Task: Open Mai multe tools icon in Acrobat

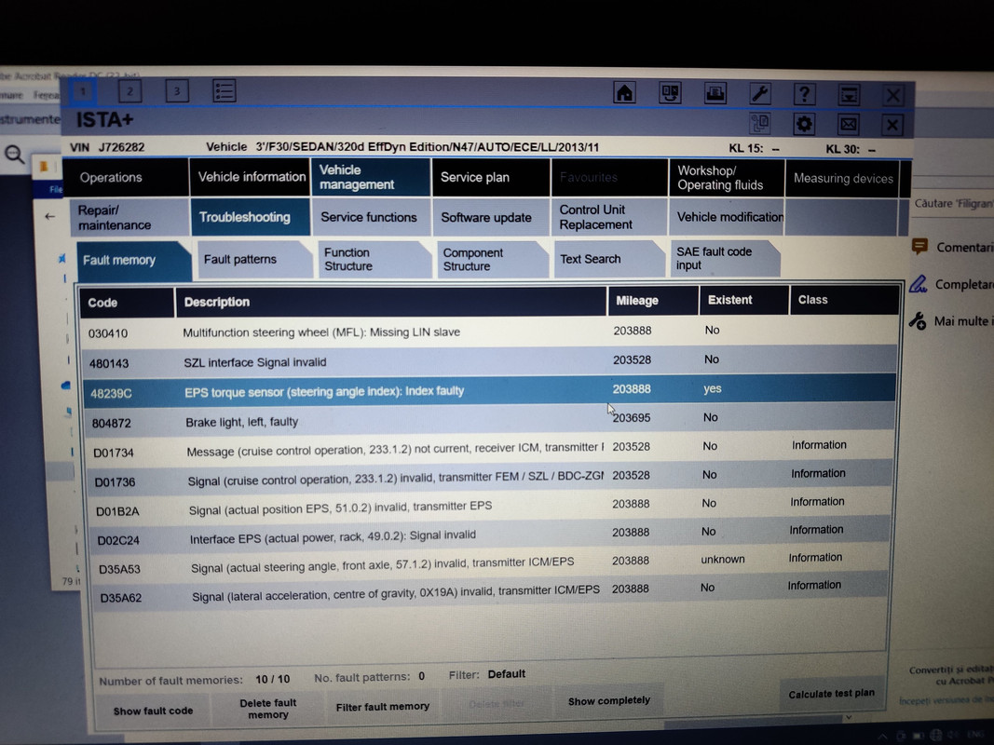Action: [x=917, y=320]
